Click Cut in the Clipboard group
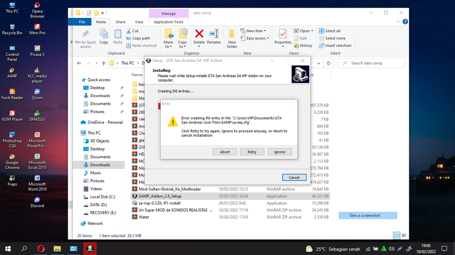Viewport: 455px width, 255px height. click(x=132, y=31)
